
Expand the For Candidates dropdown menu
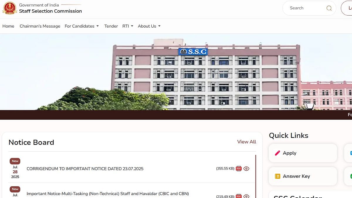[x=82, y=26]
